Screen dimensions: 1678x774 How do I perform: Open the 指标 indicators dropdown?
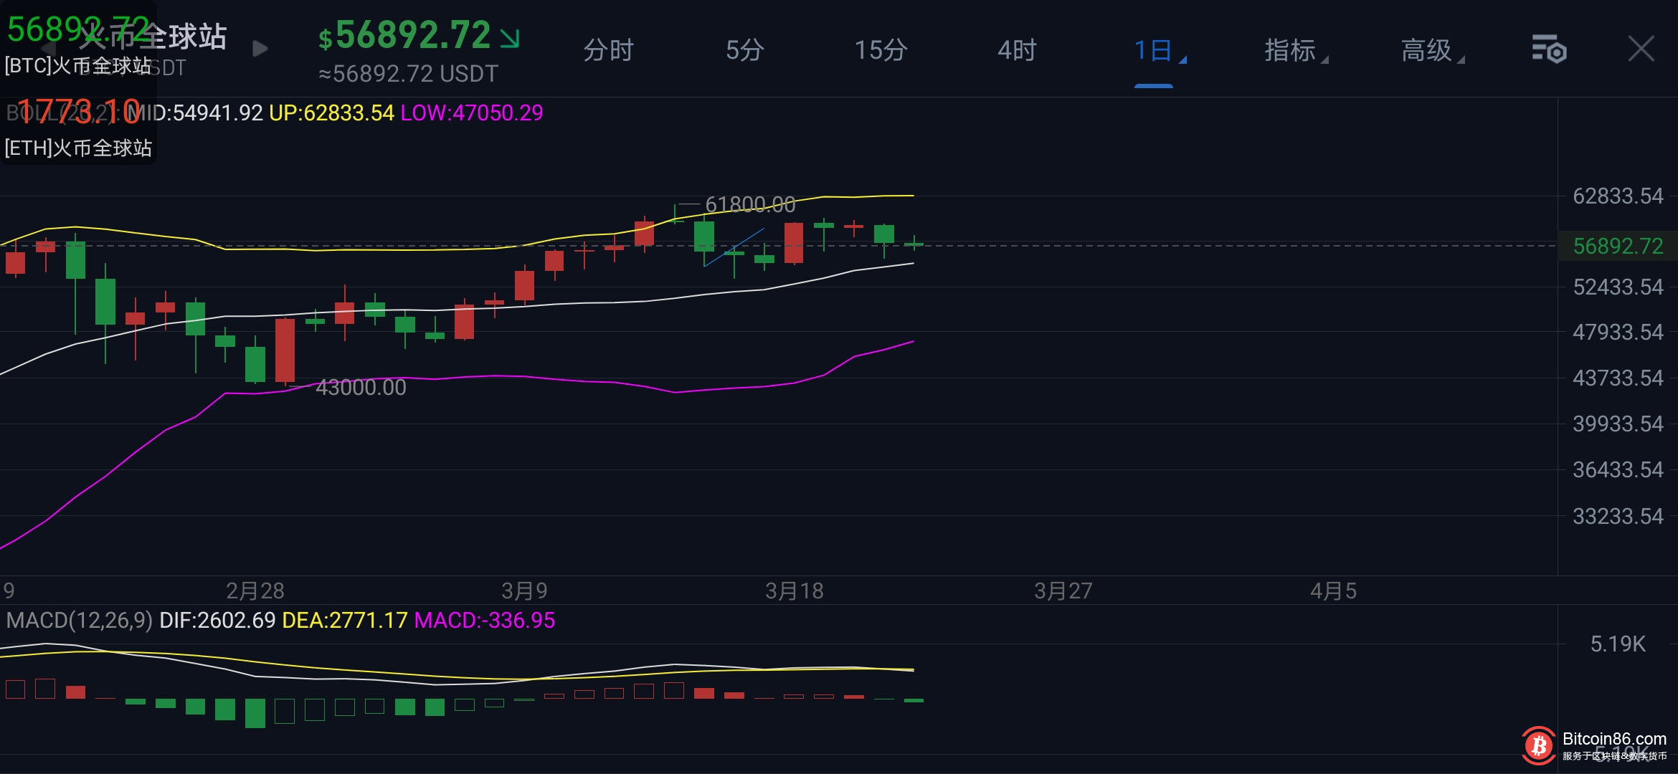[x=1292, y=50]
